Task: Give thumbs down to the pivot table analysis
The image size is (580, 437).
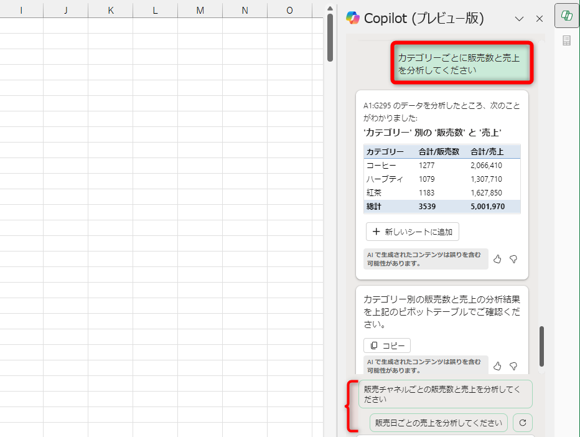Action: (513, 259)
